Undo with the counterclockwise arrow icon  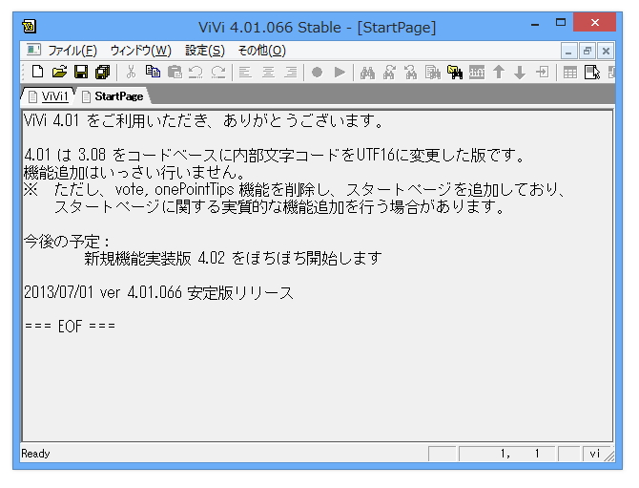(196, 73)
